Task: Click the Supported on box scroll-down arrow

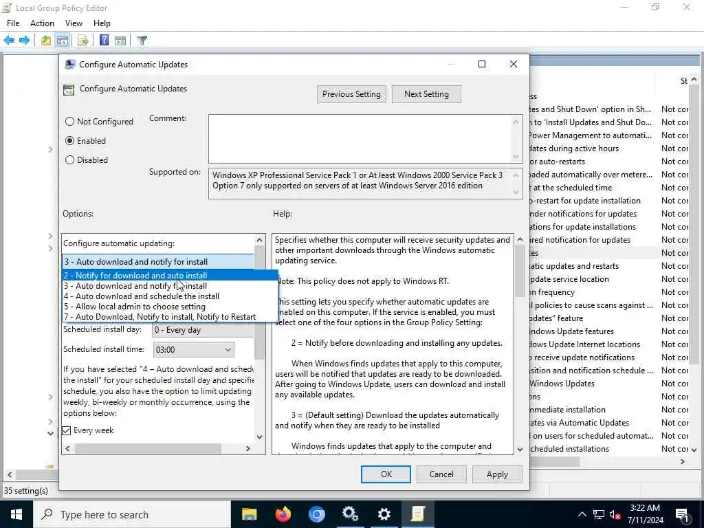Action: [x=516, y=192]
